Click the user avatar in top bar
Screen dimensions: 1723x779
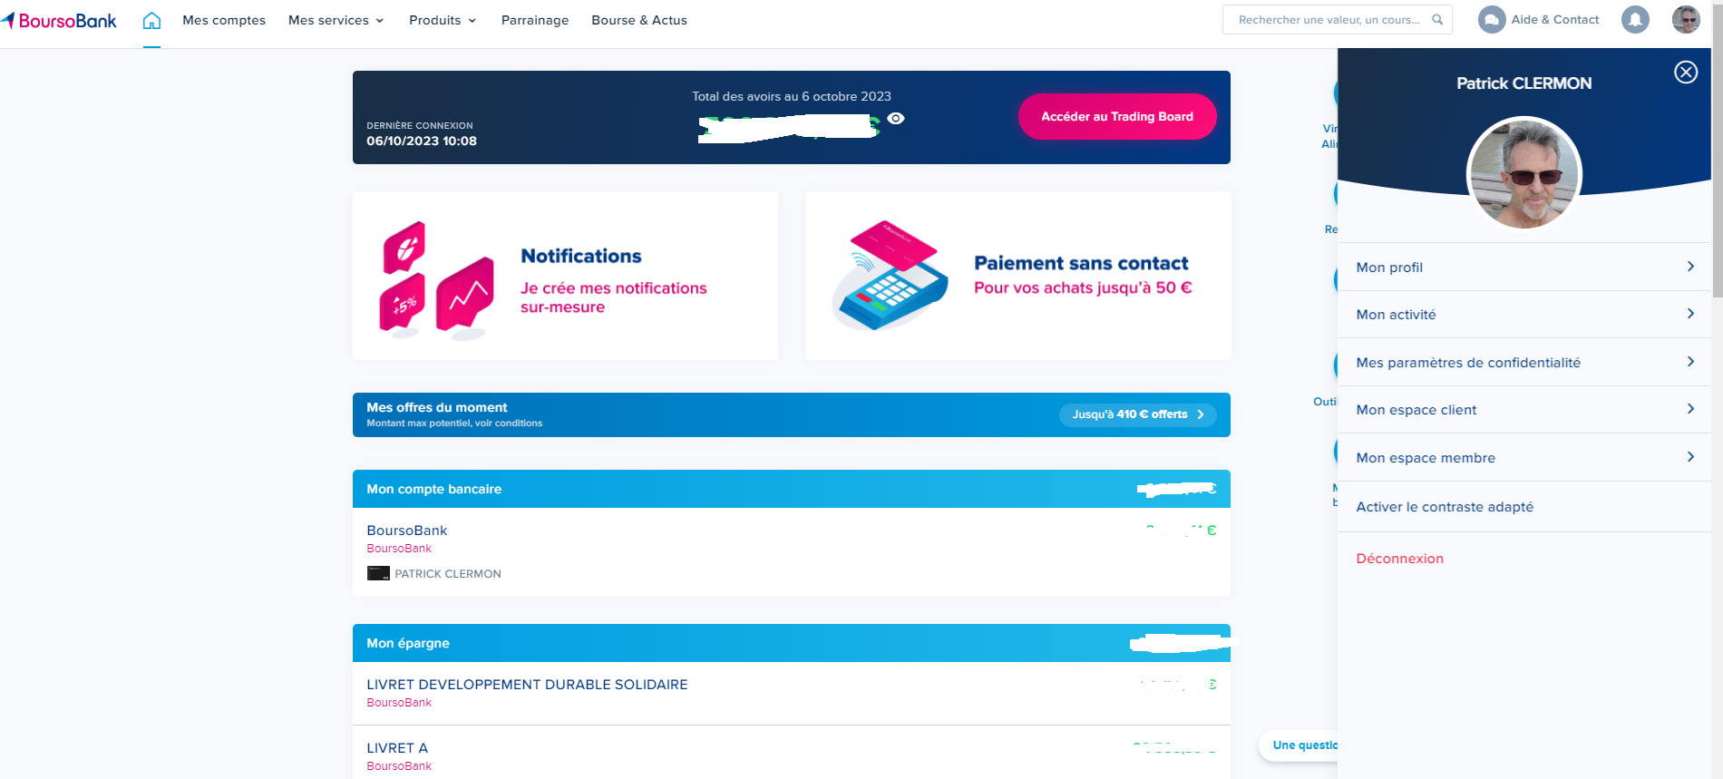pos(1686,19)
